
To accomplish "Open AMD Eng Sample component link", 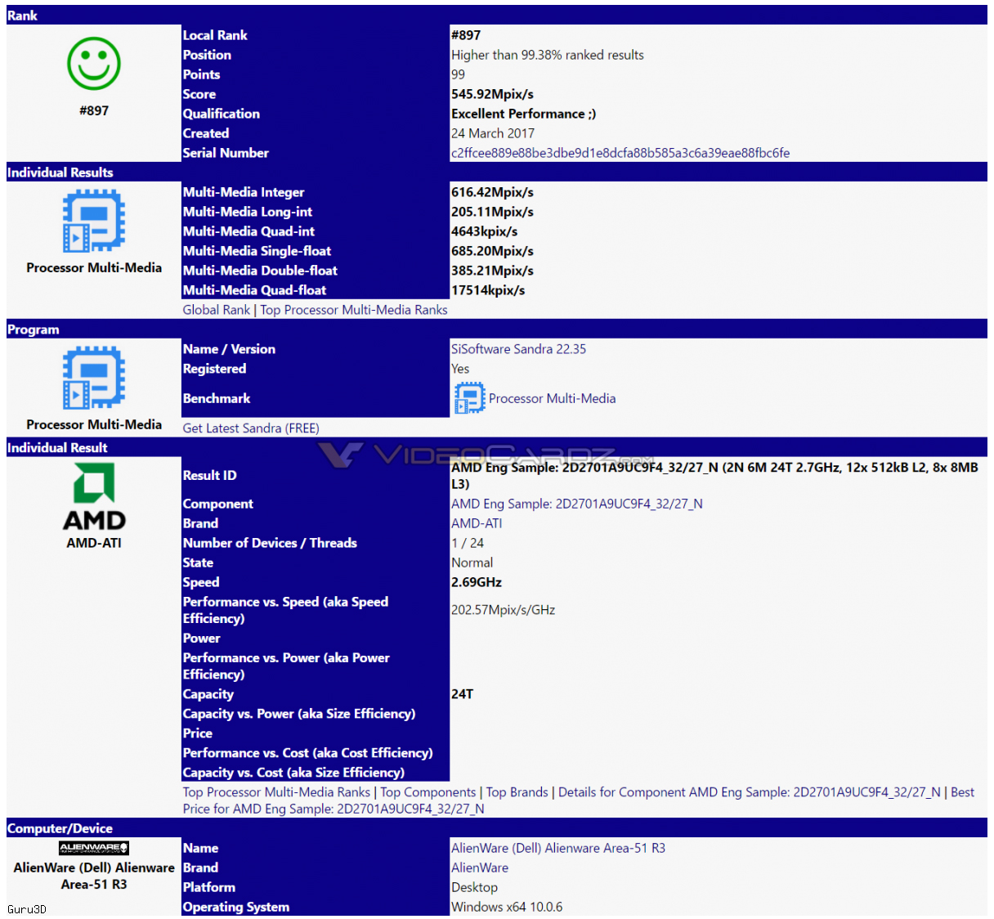I will (x=577, y=504).
